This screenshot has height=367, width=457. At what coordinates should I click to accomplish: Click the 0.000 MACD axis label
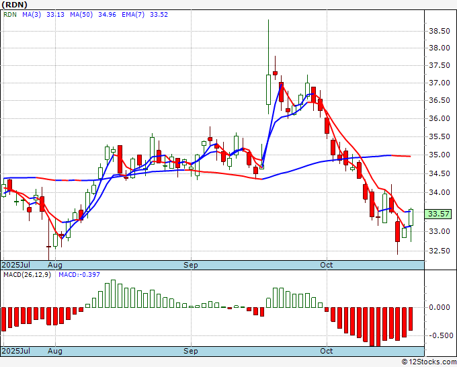point(440,307)
